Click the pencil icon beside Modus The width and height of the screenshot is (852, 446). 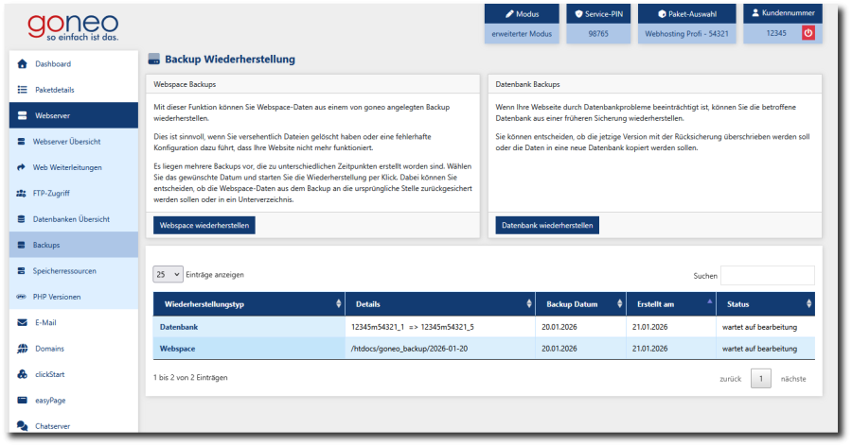click(x=509, y=14)
